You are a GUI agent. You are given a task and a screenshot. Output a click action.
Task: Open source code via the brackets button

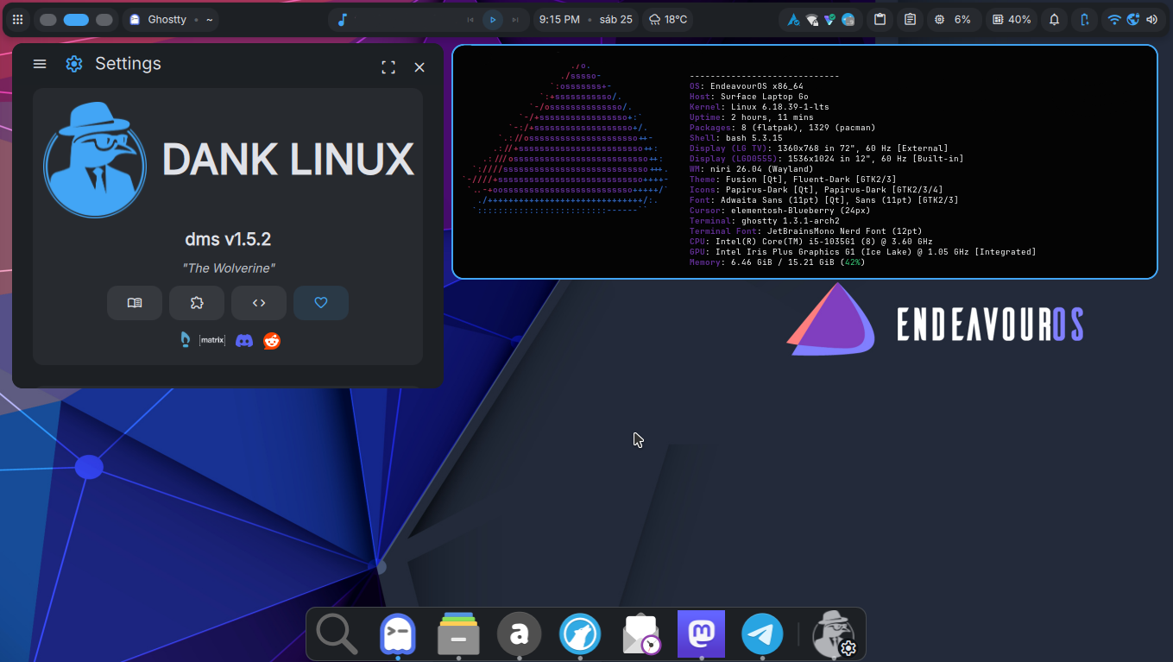click(259, 303)
